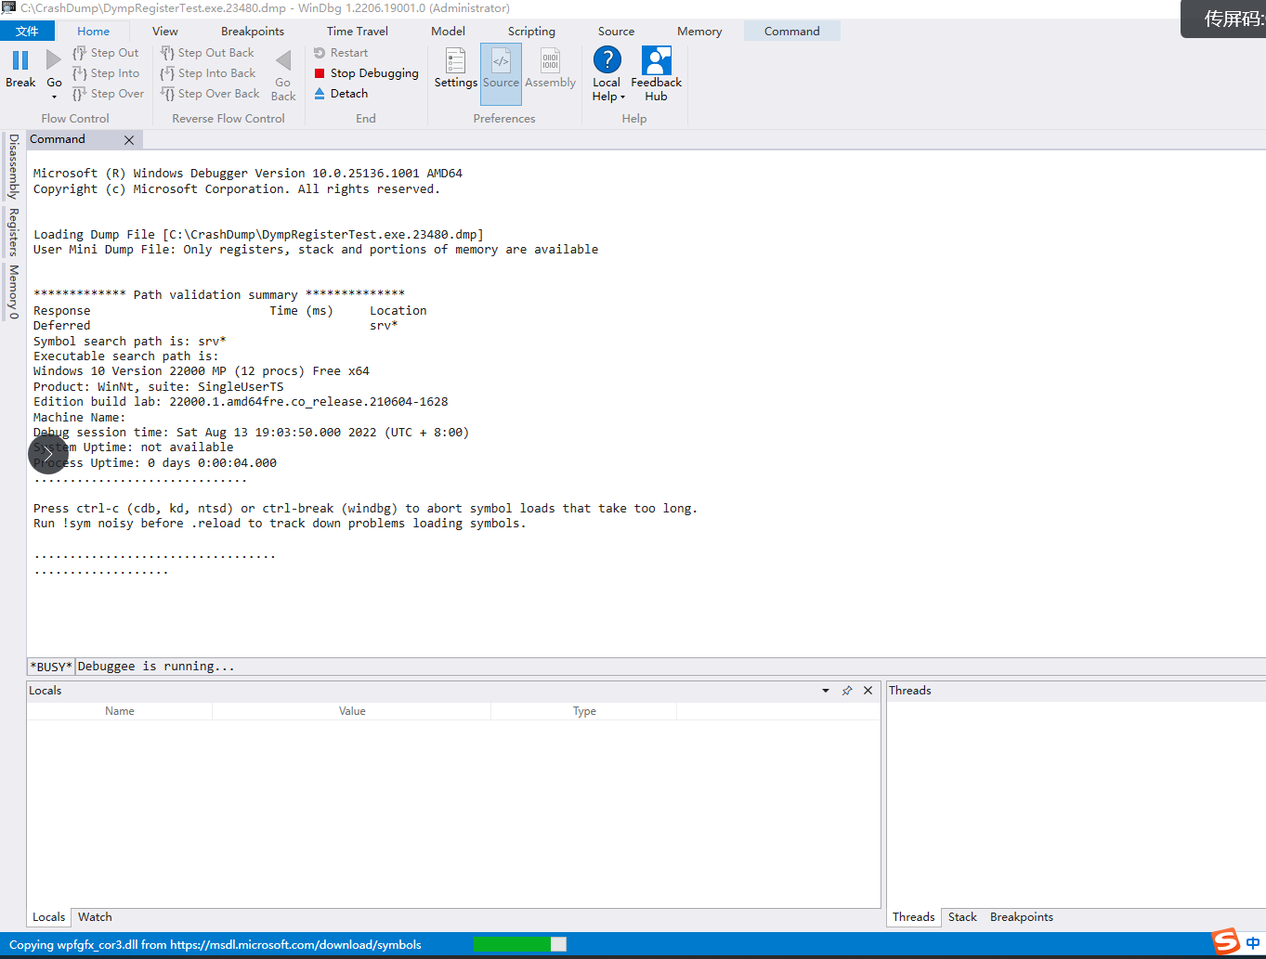Select the Threads bottom tab

point(914,917)
